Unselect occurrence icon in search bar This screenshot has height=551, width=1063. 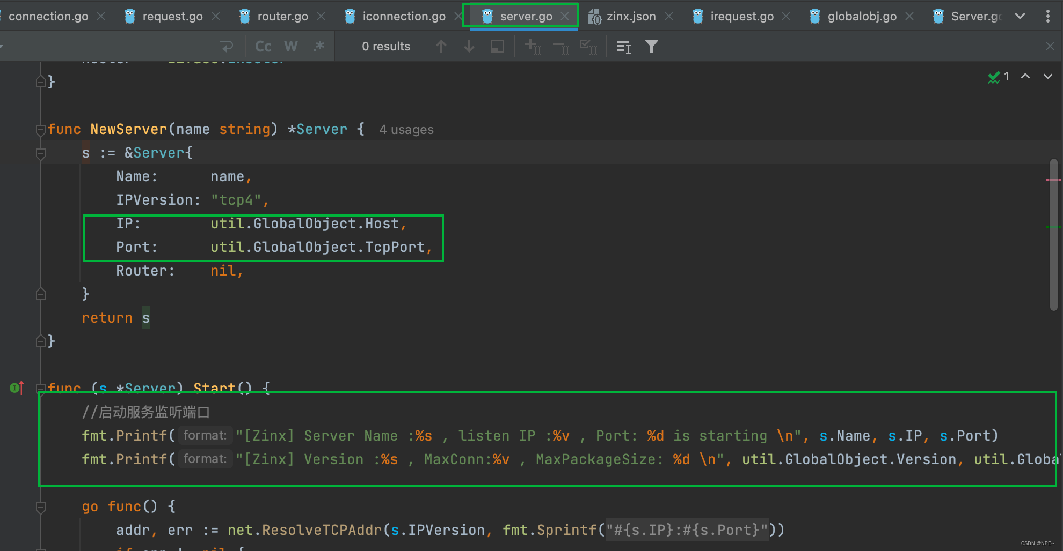561,48
